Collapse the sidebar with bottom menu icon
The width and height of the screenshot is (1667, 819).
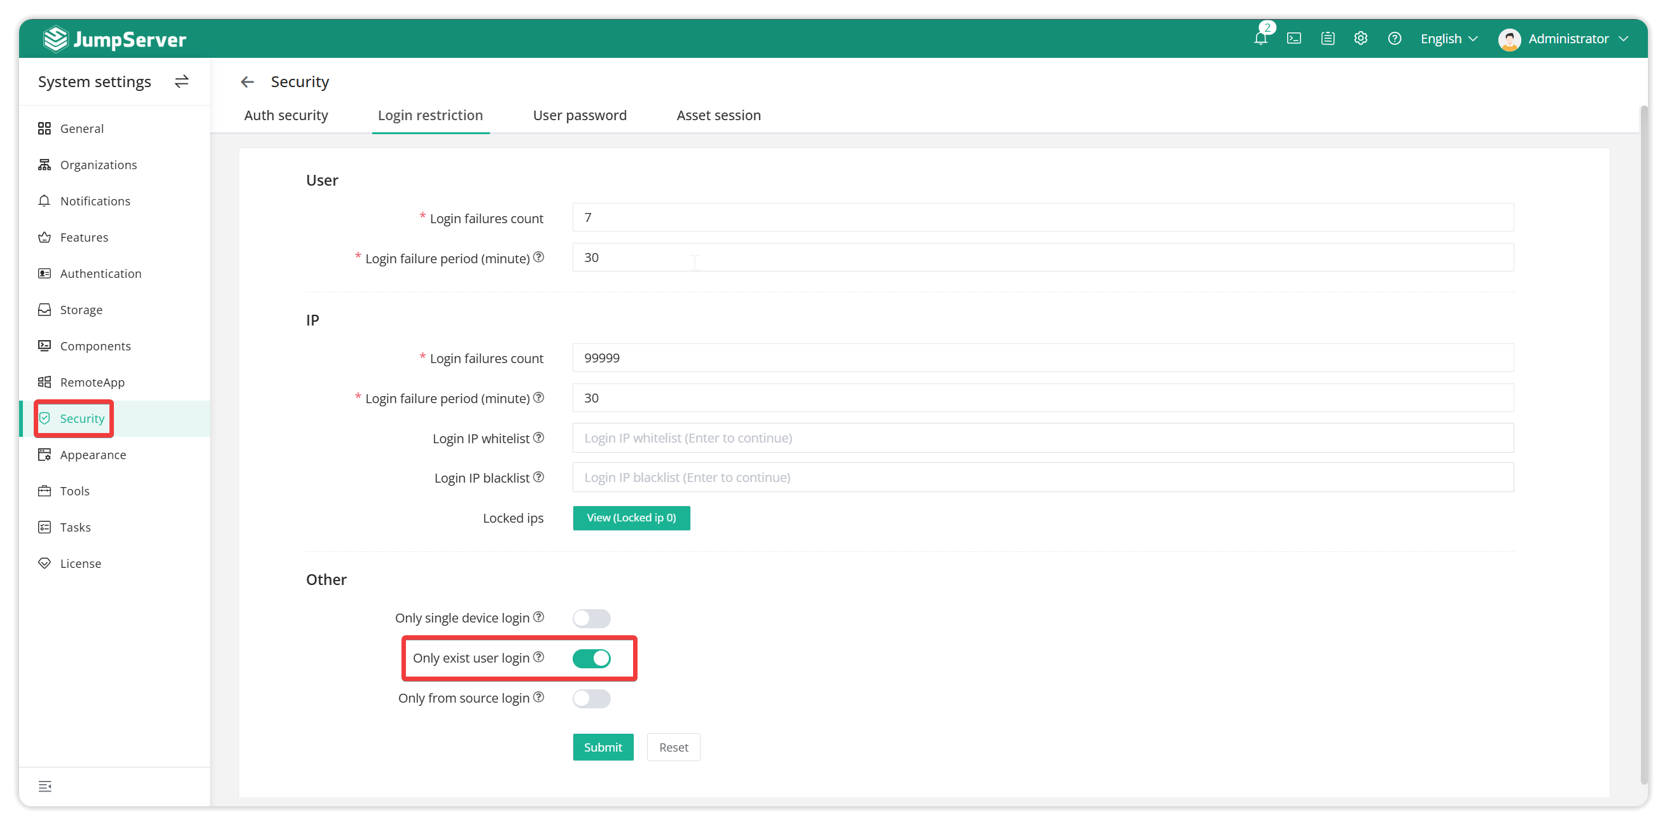(x=45, y=786)
